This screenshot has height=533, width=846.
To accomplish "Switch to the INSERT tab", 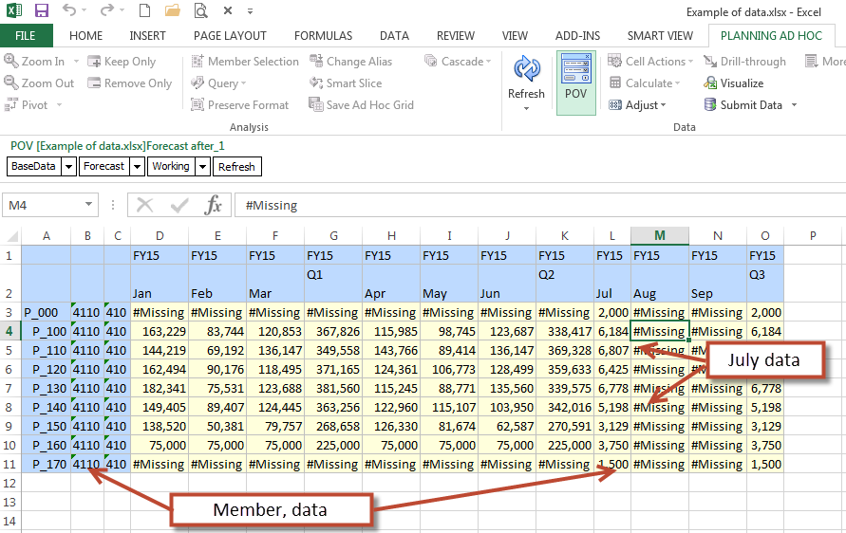I will pyautogui.click(x=147, y=36).
